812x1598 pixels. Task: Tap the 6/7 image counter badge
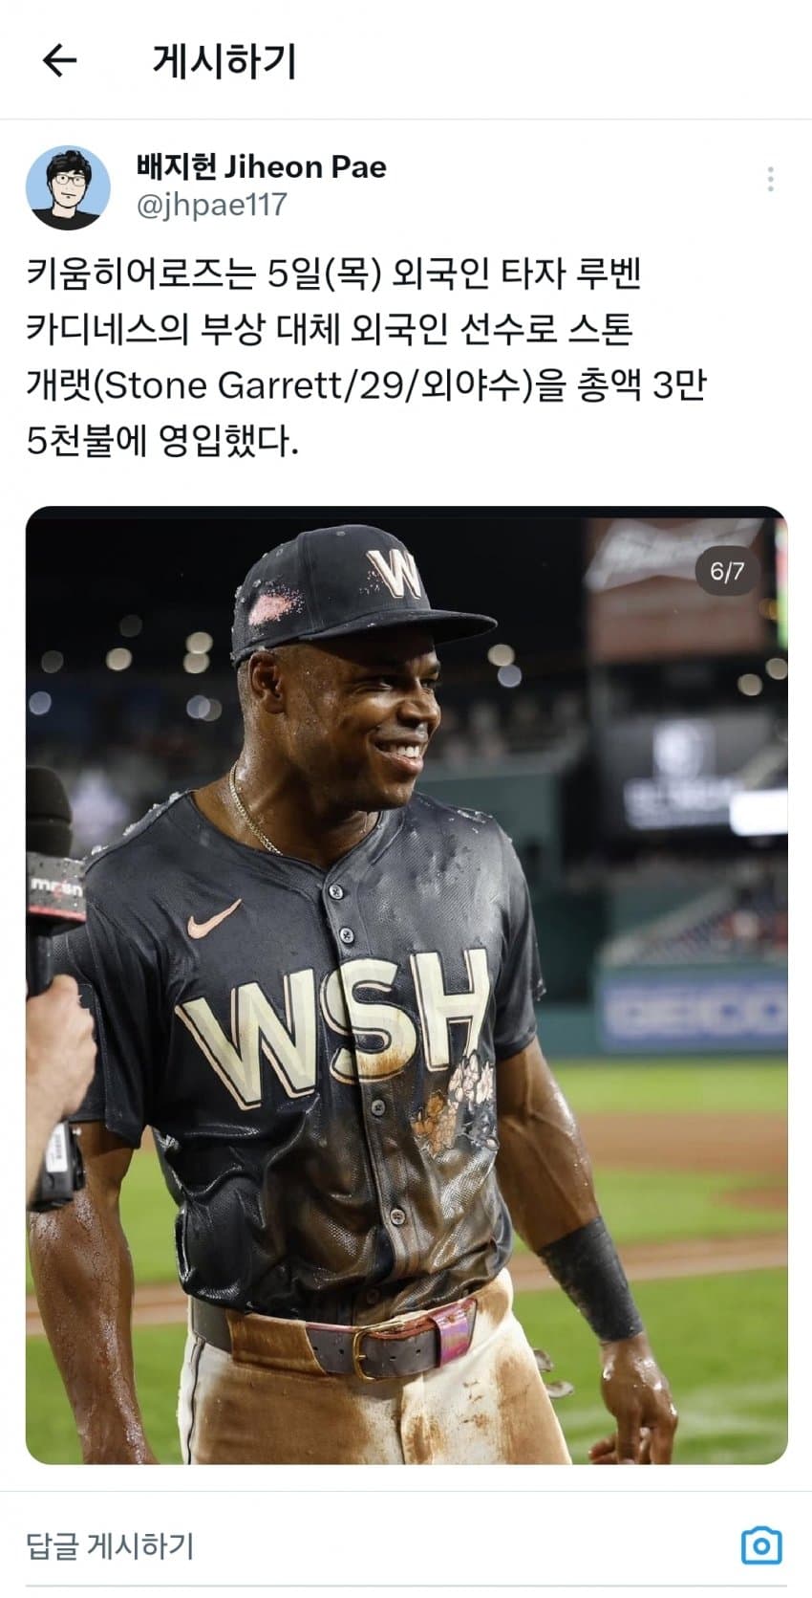coord(726,572)
